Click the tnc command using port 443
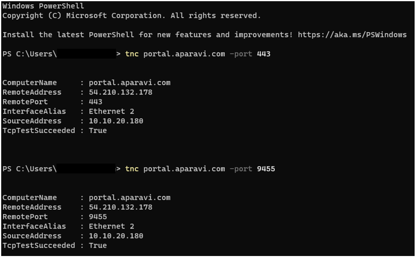Screen dimensions: 417x258 click(197, 54)
